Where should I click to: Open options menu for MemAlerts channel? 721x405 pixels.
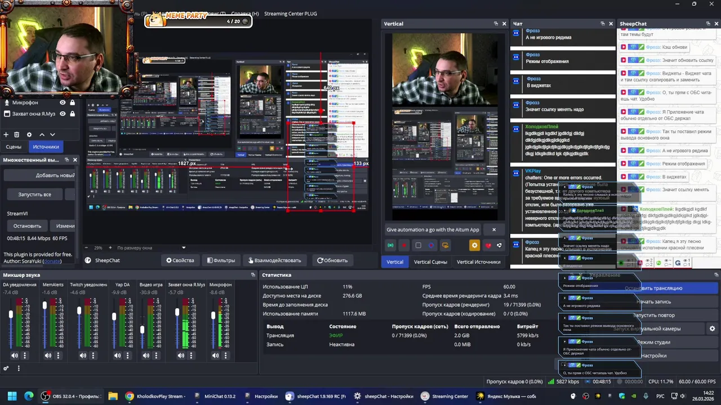click(x=58, y=355)
